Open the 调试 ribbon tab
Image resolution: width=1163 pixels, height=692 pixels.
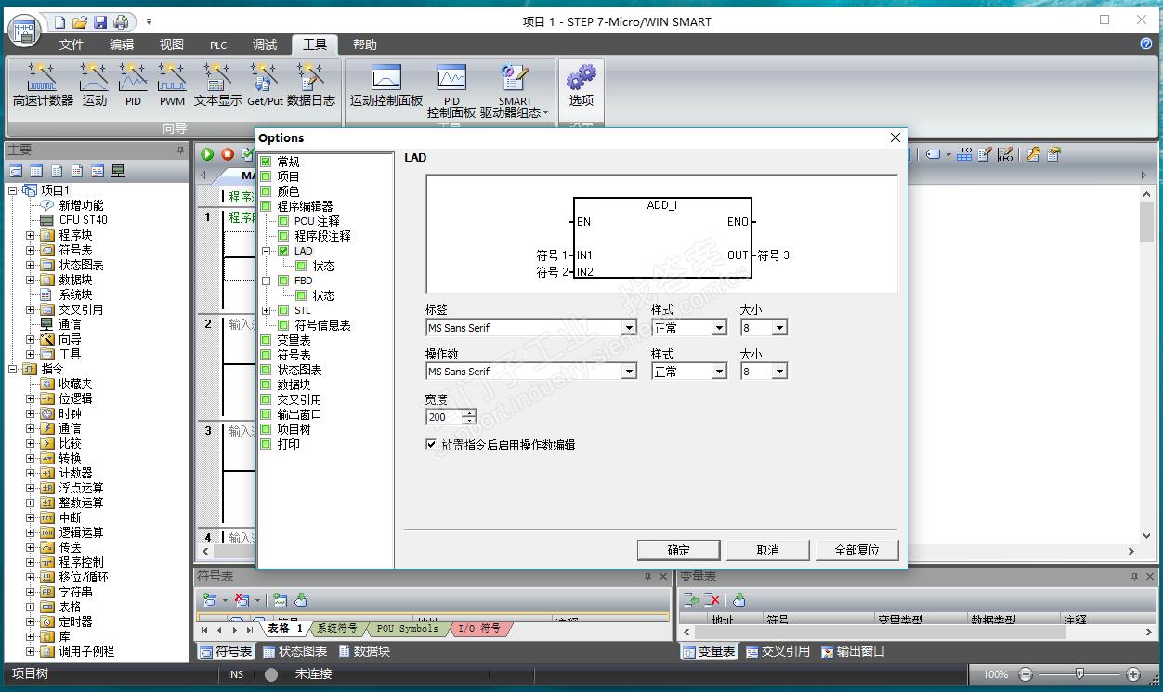point(265,45)
